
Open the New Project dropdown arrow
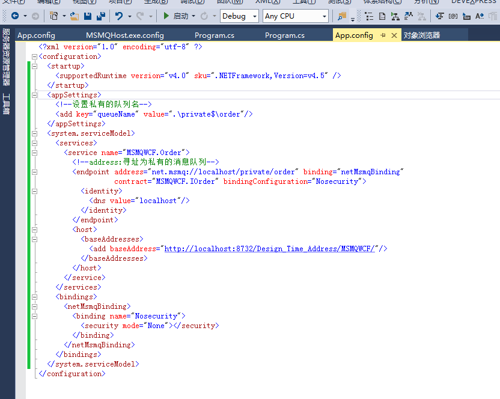(64, 16)
